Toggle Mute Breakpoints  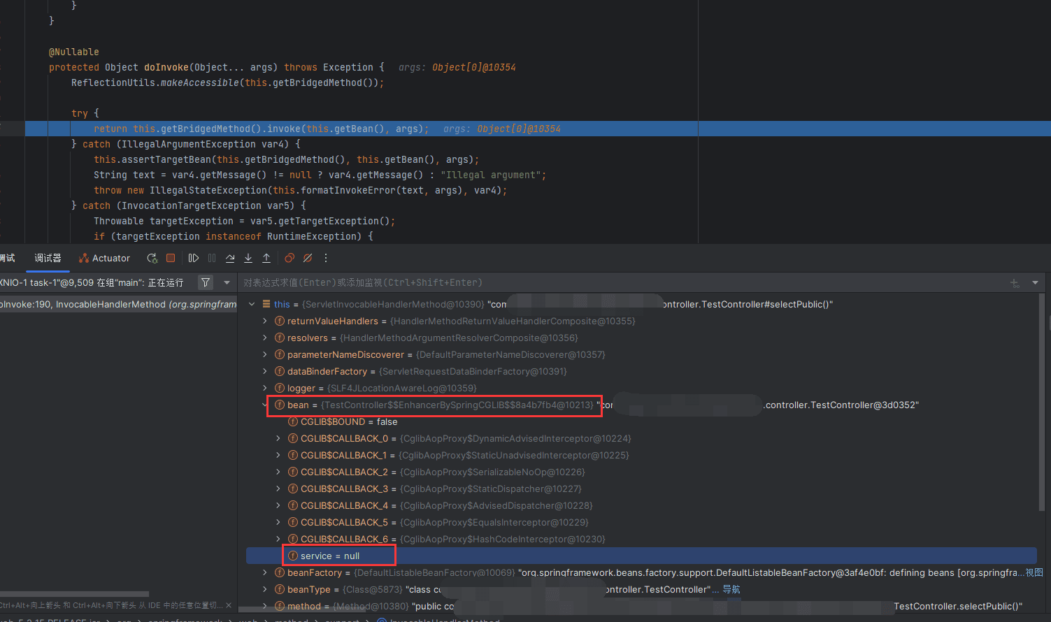coord(308,258)
